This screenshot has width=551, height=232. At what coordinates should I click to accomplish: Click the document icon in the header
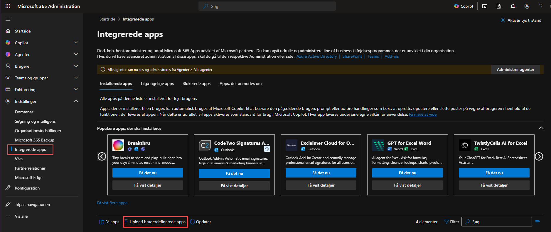tap(499, 6)
